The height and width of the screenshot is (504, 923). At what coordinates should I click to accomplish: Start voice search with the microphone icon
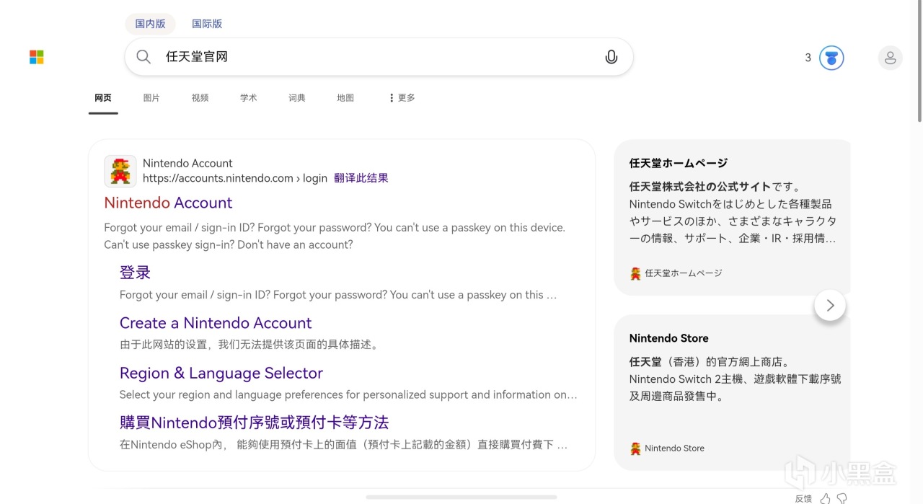pos(611,57)
